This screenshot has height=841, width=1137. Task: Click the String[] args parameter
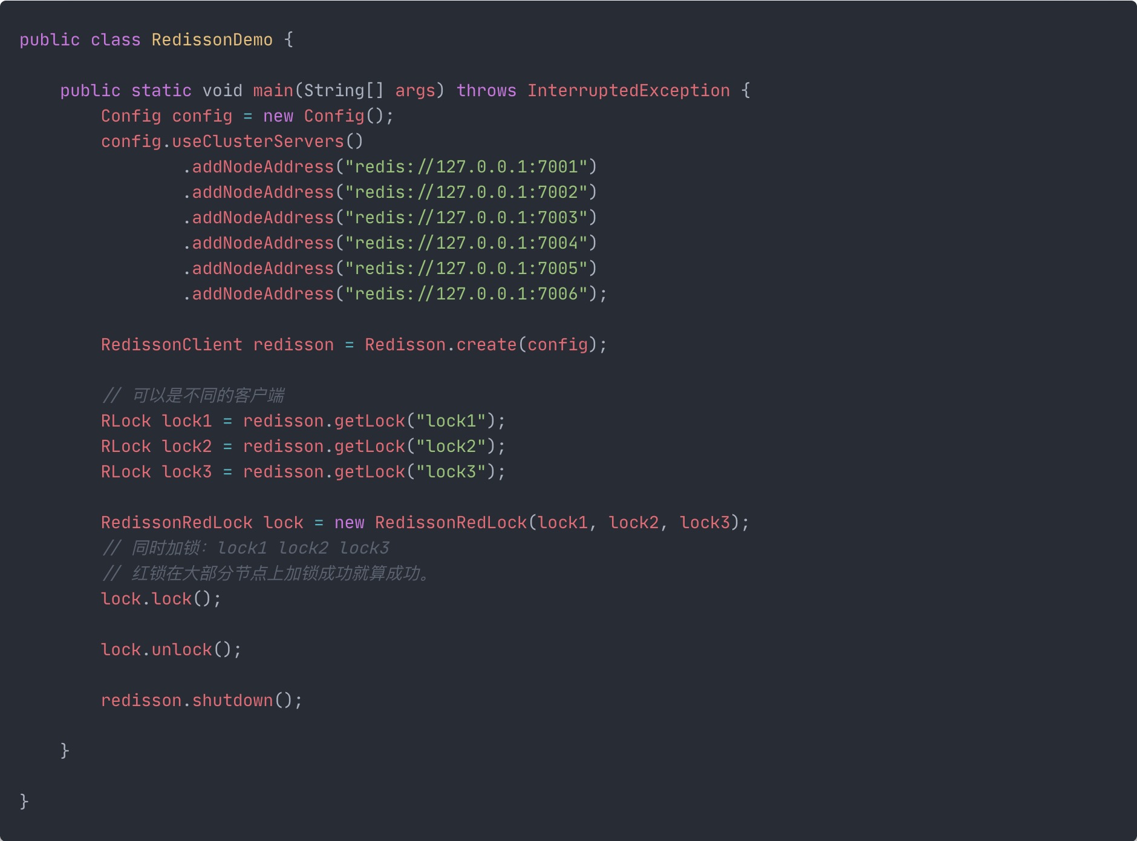click(370, 91)
